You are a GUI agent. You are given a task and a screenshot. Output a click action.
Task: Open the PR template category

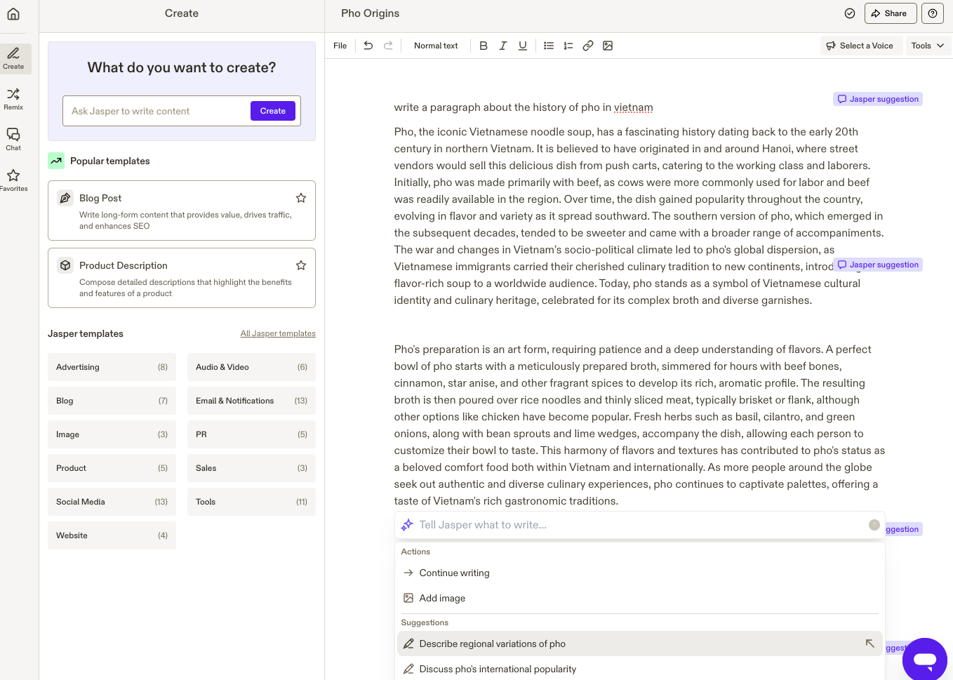[252, 434]
